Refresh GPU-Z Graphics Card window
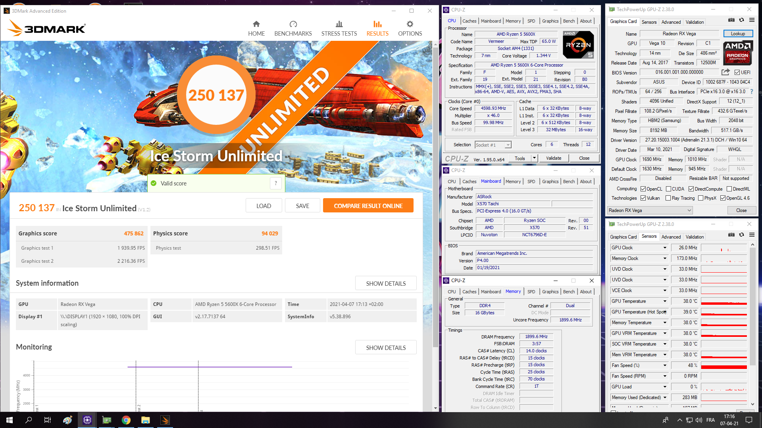The width and height of the screenshot is (762, 428). (x=741, y=20)
